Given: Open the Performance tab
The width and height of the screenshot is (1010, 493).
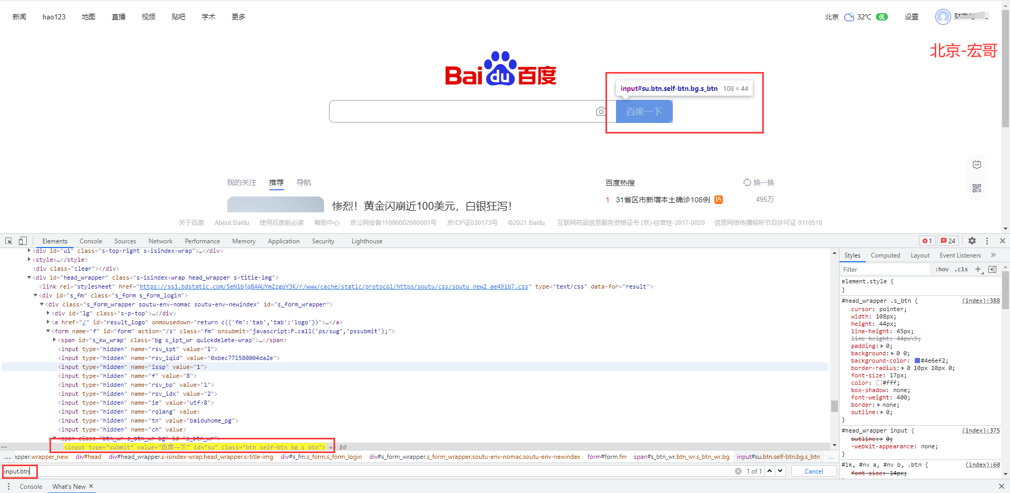Looking at the screenshot, I should click(x=203, y=241).
